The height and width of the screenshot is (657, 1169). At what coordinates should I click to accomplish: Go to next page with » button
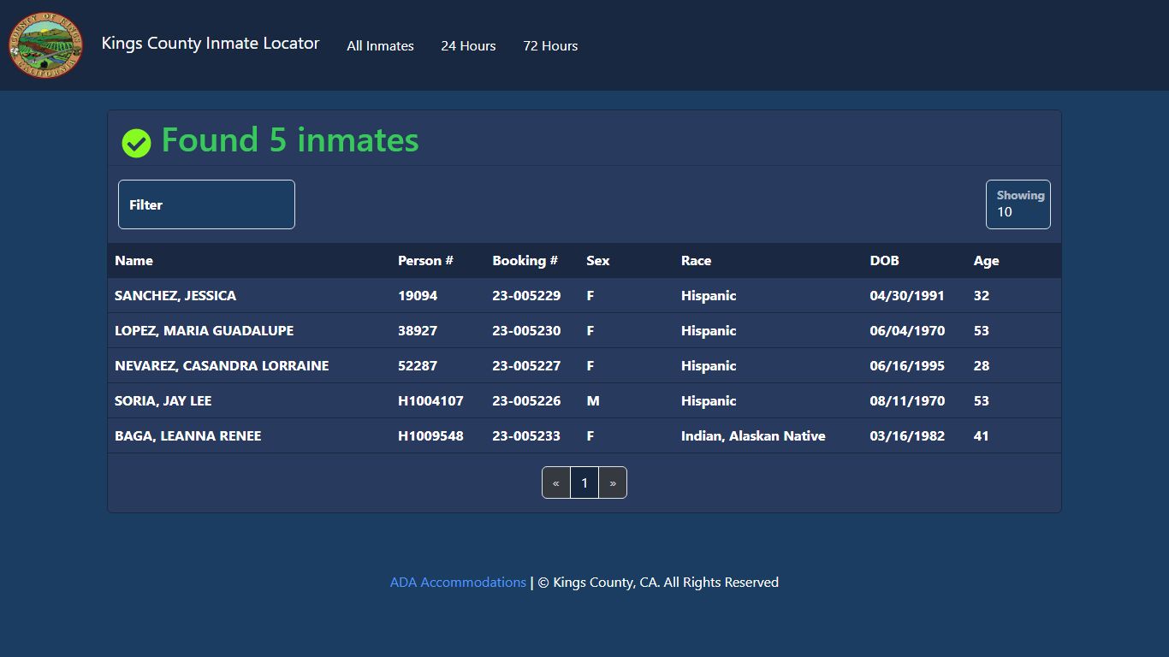click(x=613, y=482)
